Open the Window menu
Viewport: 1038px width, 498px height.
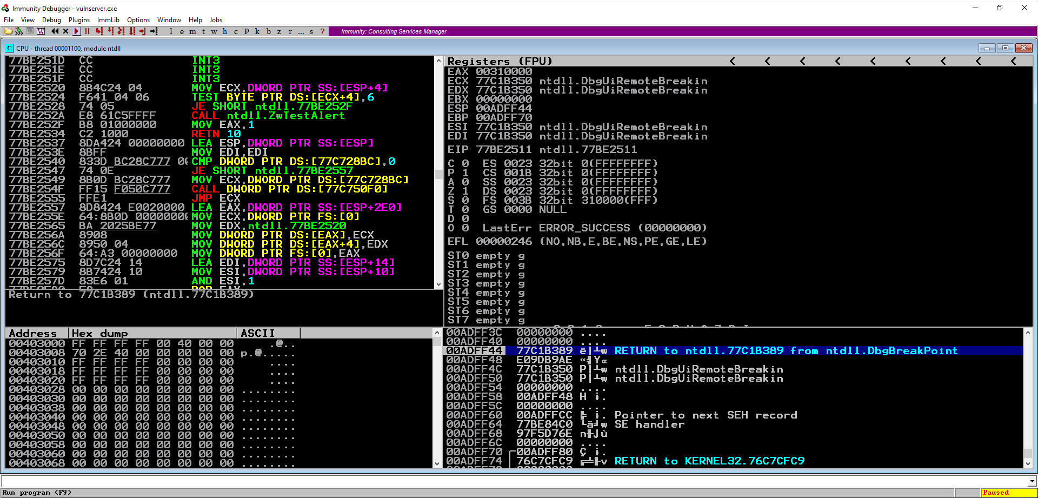[x=169, y=20]
